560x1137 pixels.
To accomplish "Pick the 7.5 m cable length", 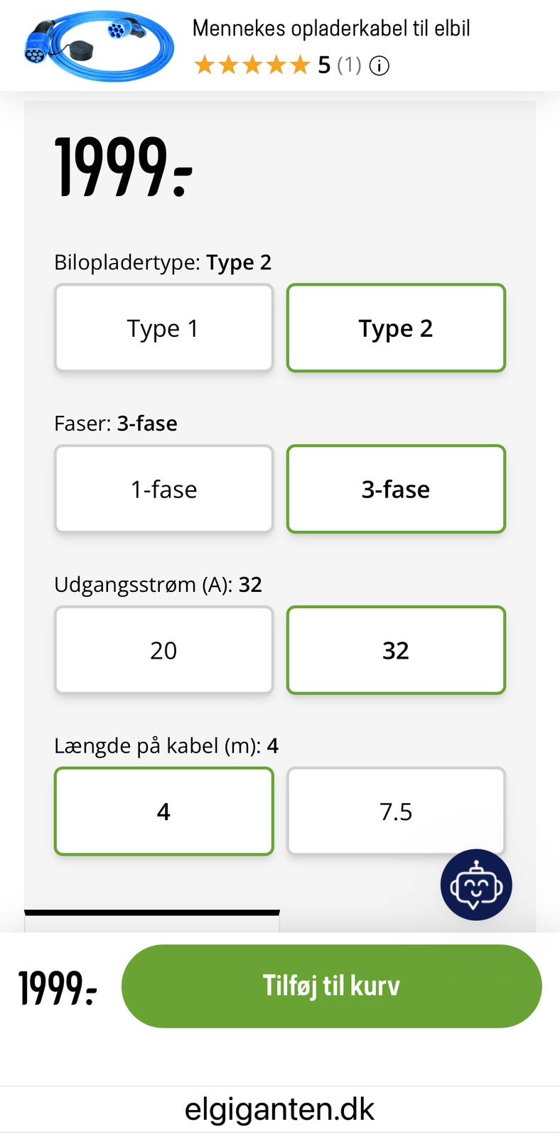I will (x=396, y=812).
